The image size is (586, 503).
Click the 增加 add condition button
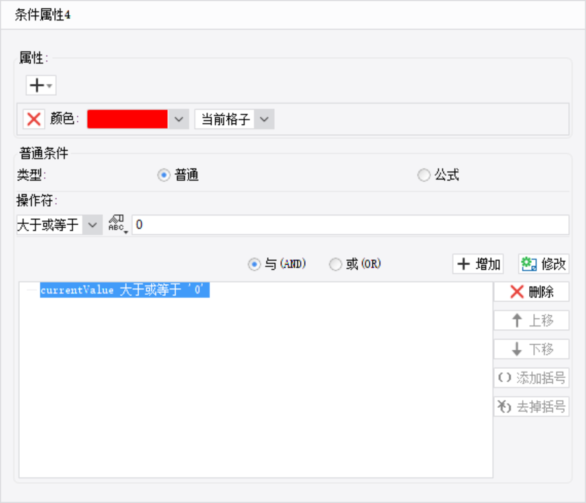(478, 263)
